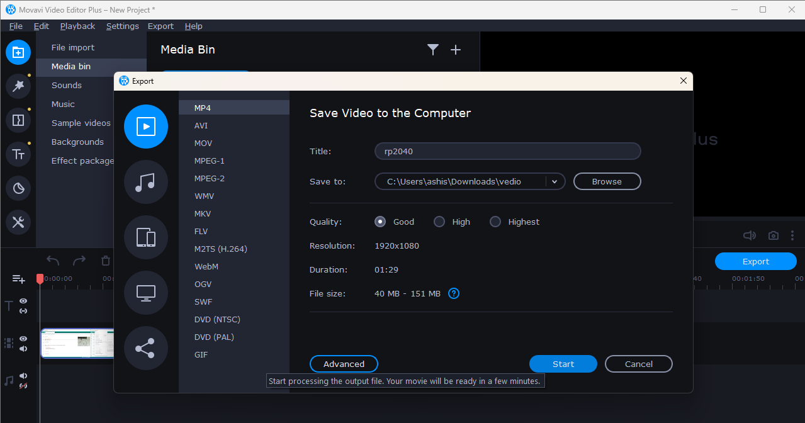Open the Filters magic wand panel
Image resolution: width=805 pixels, height=423 pixels.
[18, 86]
